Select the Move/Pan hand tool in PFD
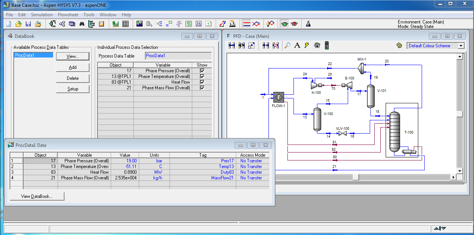This screenshot has height=235, width=474. coord(318,45)
